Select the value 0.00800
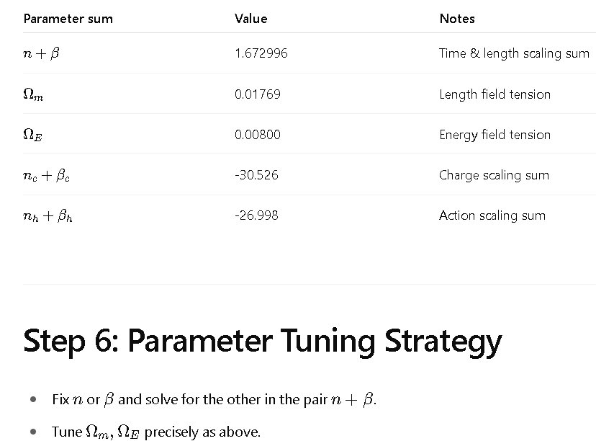The image size is (596, 441). coord(258,134)
